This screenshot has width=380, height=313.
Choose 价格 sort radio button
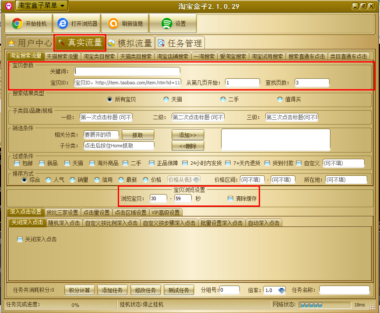(x=145, y=180)
